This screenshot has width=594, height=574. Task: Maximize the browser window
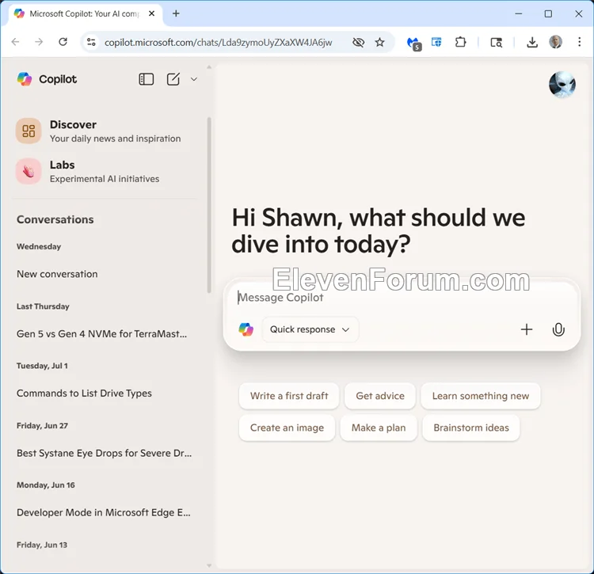click(548, 13)
